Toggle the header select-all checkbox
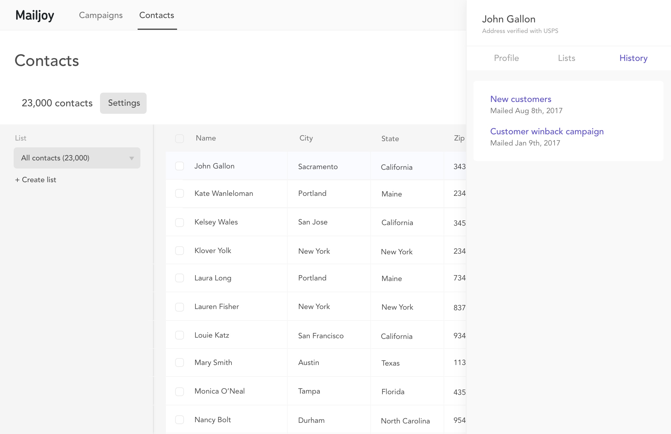 [x=180, y=138]
